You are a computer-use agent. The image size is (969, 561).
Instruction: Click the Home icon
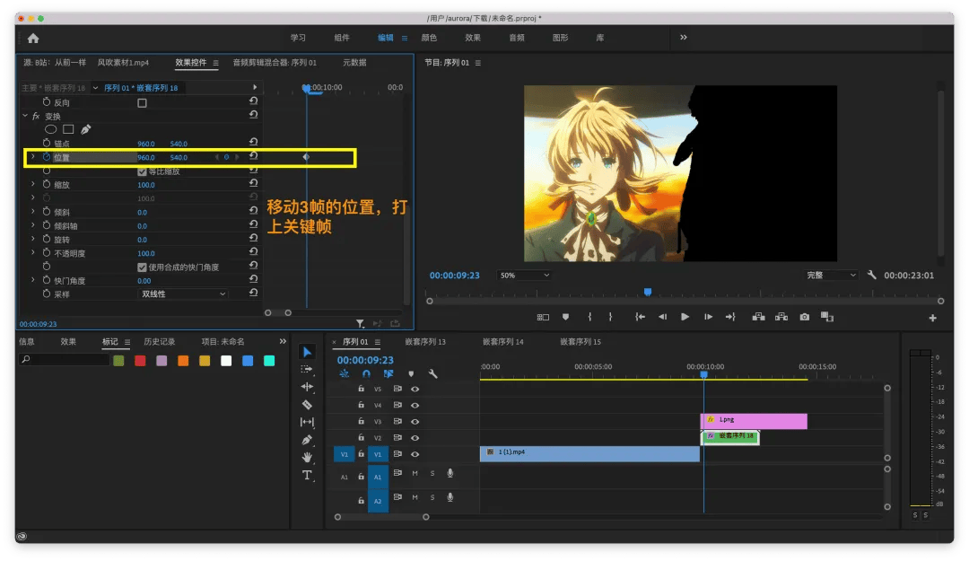point(33,39)
